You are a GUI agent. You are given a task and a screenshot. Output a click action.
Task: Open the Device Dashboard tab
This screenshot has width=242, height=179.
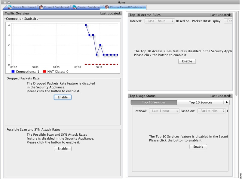coord(22,7)
